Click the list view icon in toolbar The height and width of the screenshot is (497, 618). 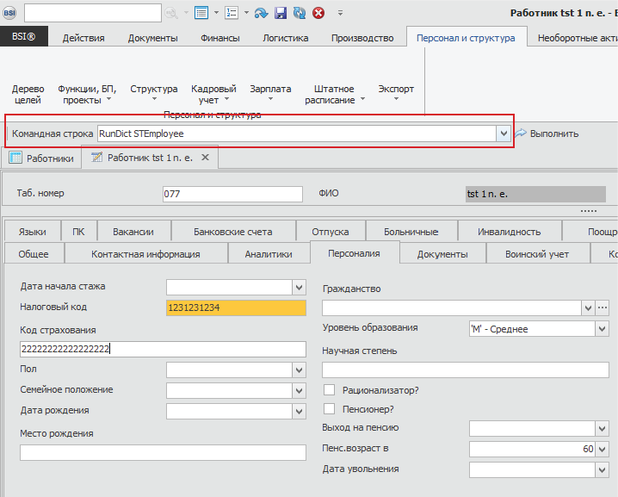[x=201, y=13]
